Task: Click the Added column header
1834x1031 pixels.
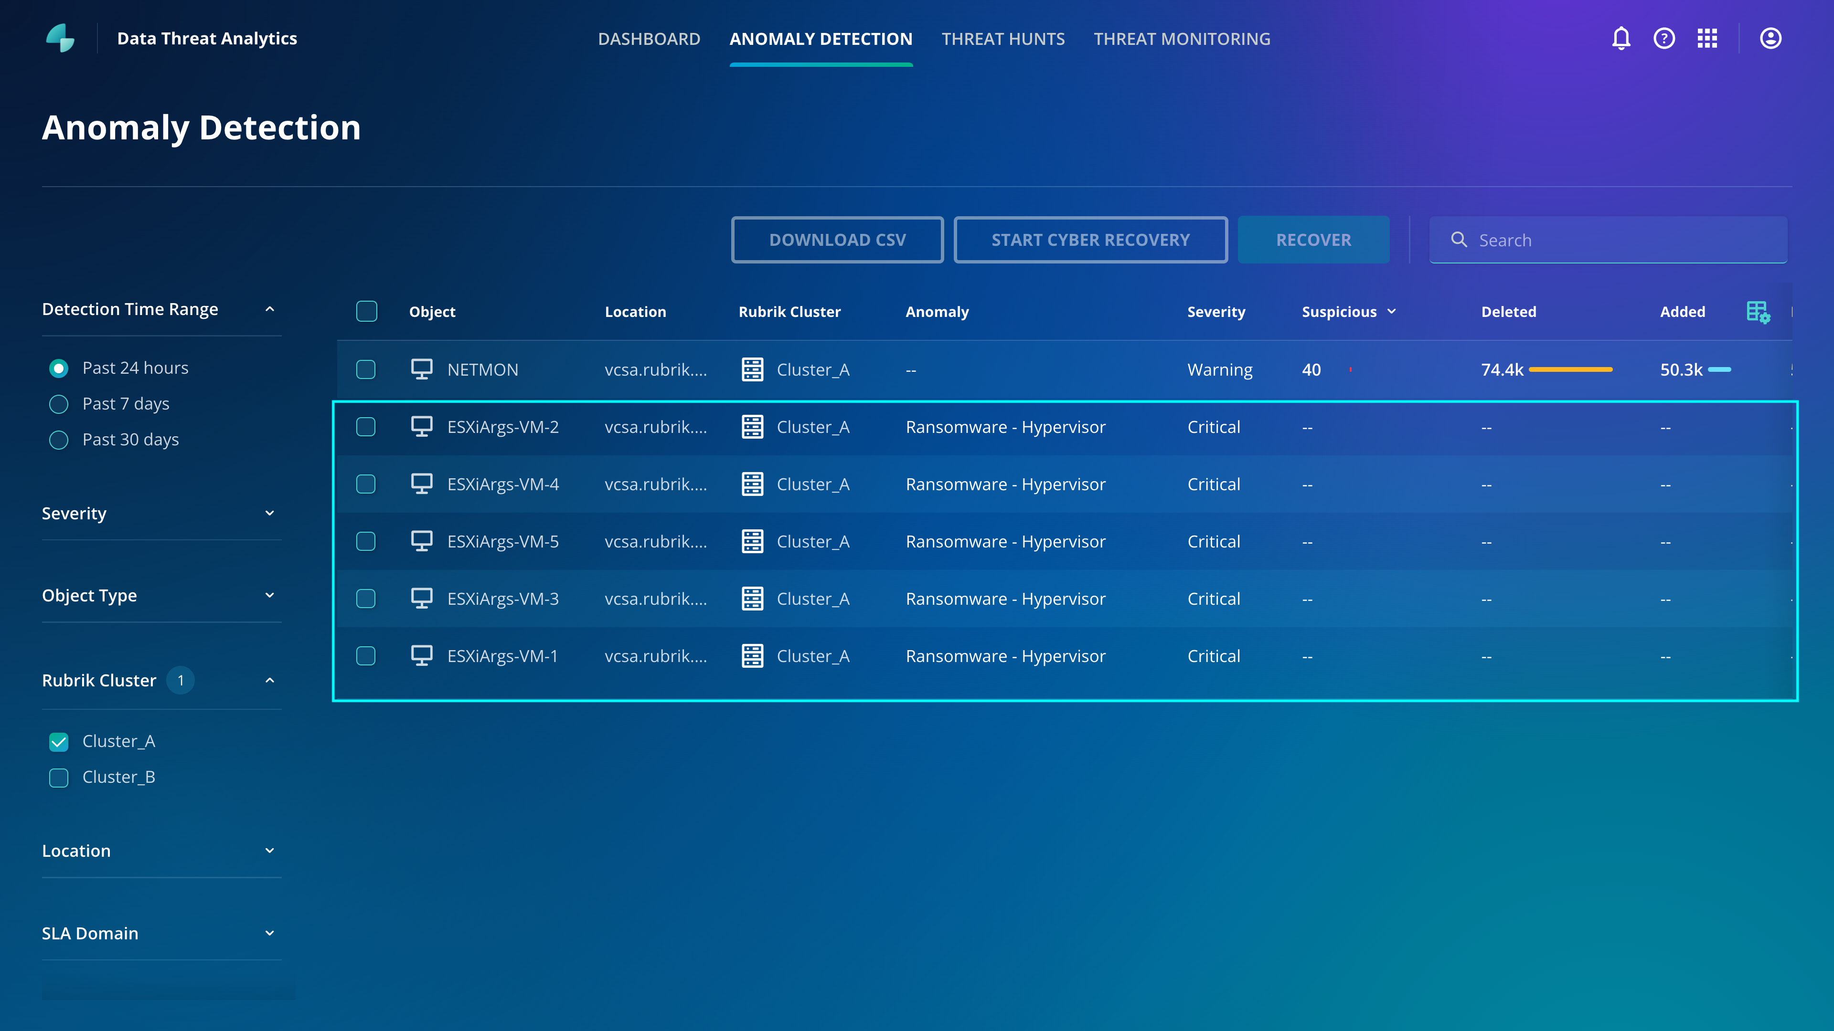Action: pyautogui.click(x=1682, y=312)
